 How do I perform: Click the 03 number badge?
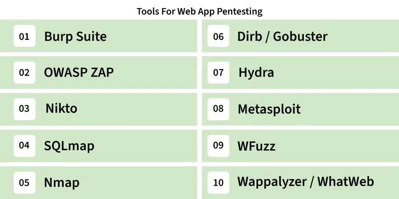24,109
